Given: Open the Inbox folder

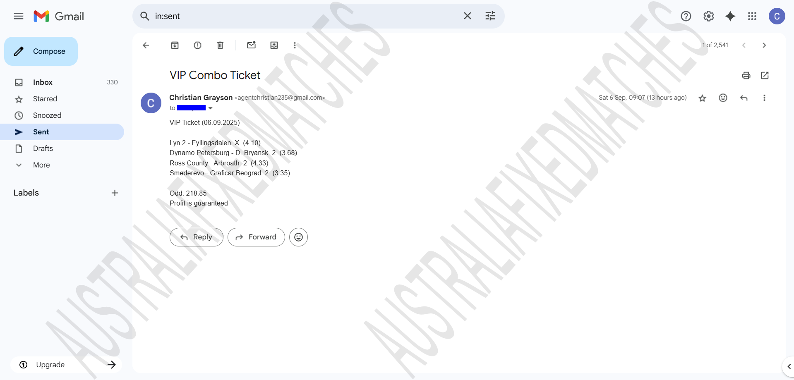Looking at the screenshot, I should [62, 82].
